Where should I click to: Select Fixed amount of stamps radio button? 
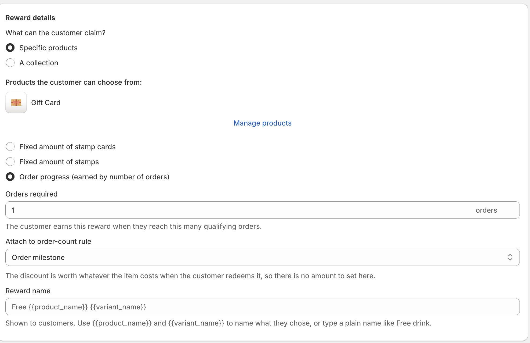pos(10,162)
